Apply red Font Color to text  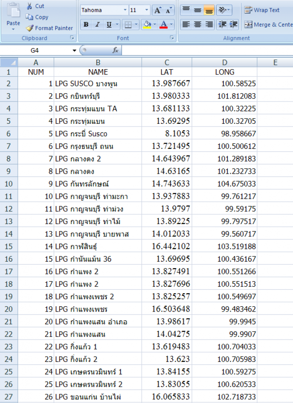click(164, 25)
